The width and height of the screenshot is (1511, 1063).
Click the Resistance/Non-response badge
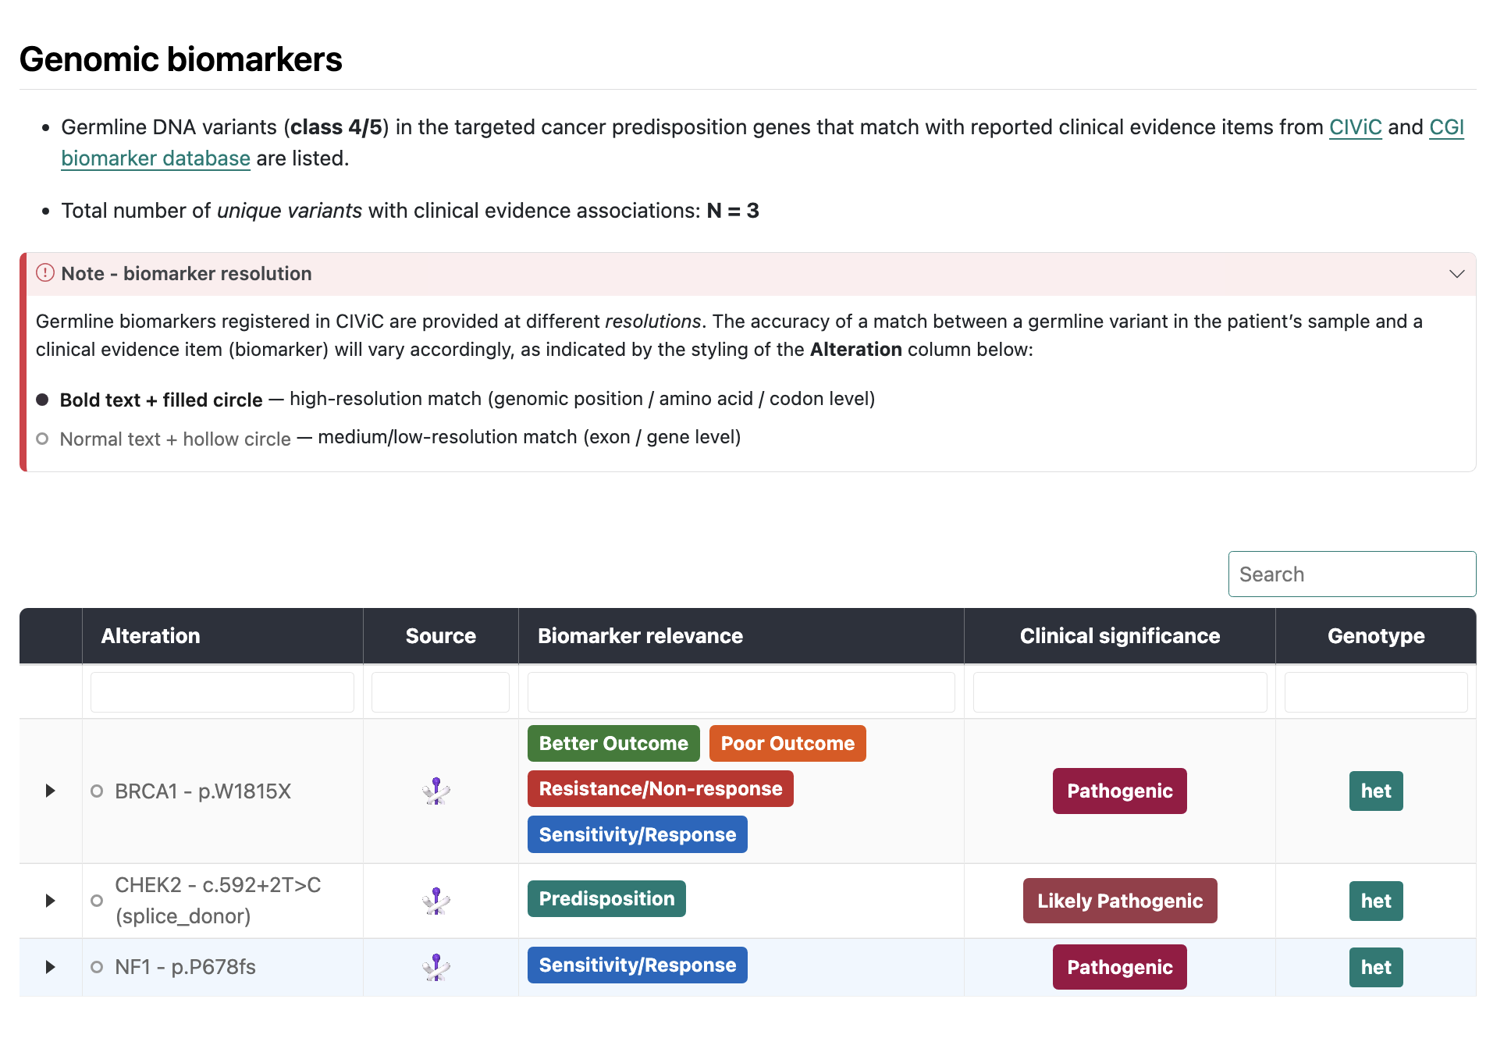(x=660, y=788)
